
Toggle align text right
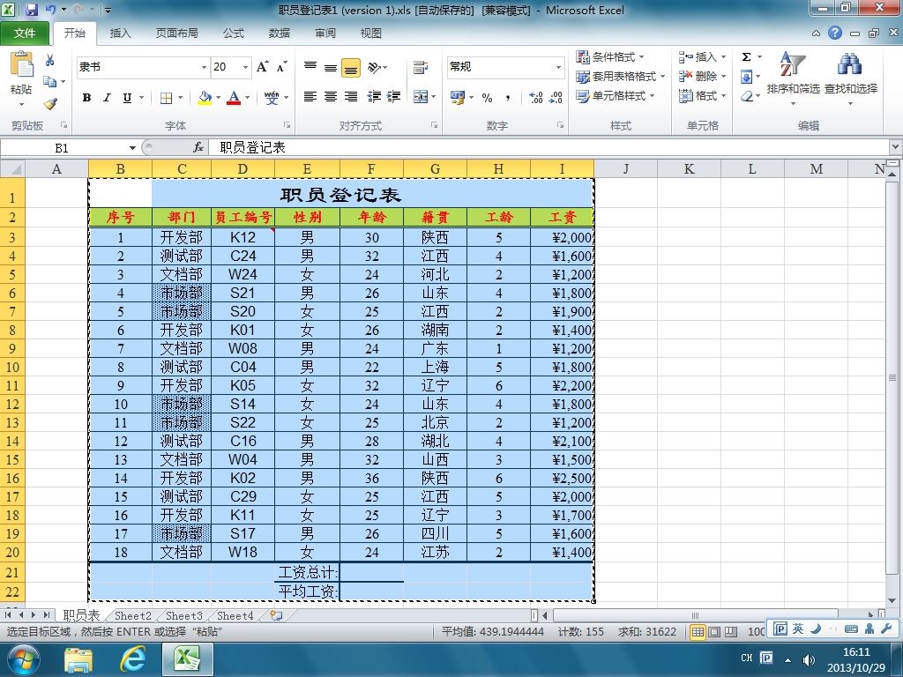coord(351,97)
